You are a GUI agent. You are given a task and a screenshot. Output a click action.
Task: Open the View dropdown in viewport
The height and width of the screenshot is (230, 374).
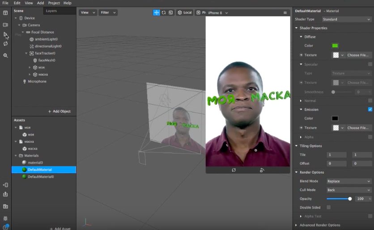[x=88, y=13]
